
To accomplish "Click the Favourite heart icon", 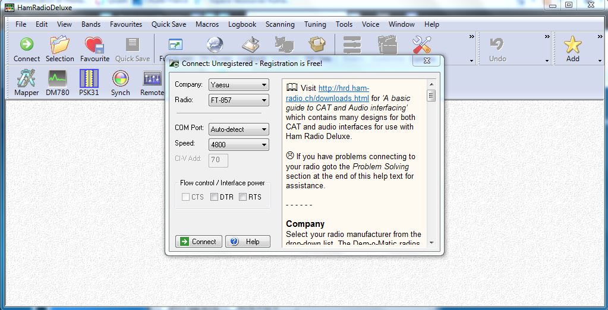I will [94, 45].
